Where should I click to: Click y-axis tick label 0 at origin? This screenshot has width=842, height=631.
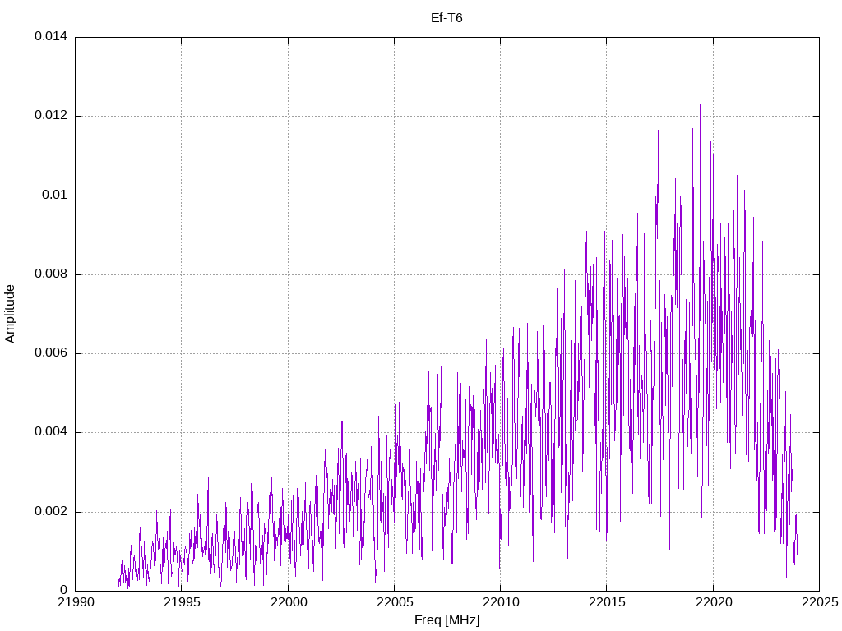pyautogui.click(x=64, y=590)
